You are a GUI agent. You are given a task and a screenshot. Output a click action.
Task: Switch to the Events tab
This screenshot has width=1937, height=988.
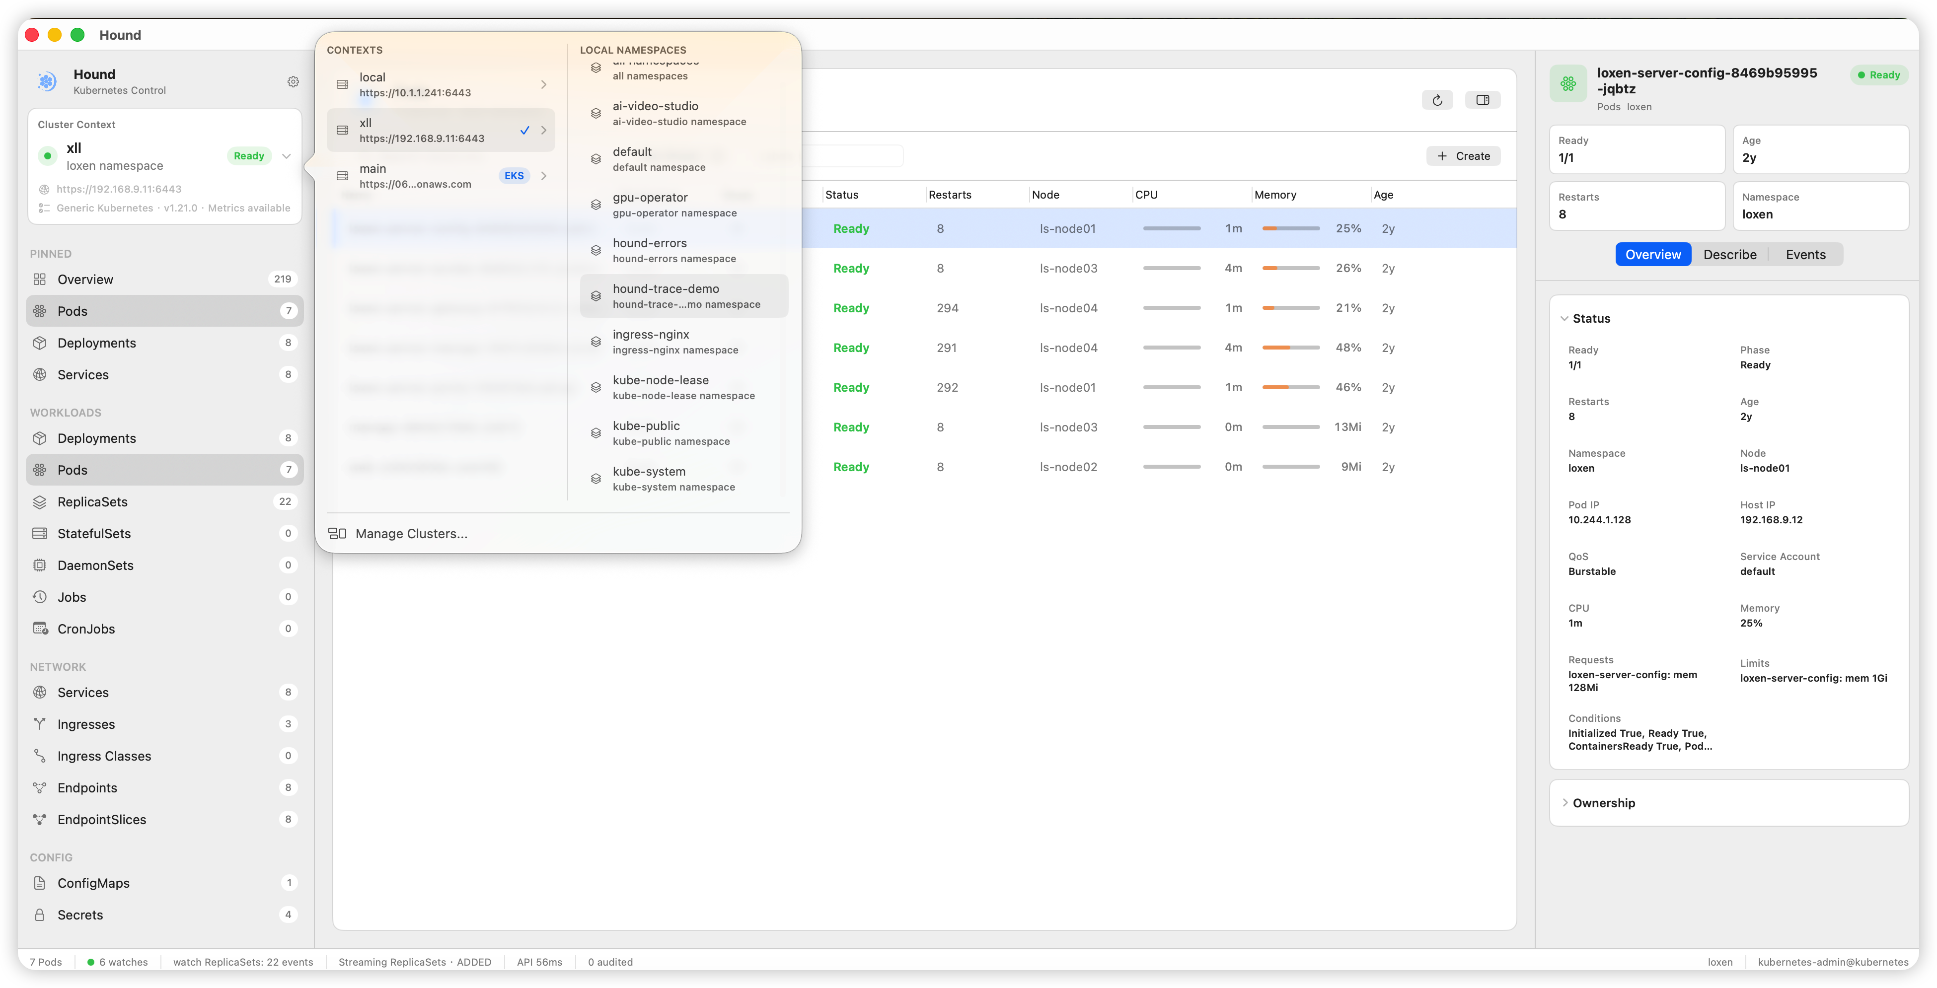pos(1805,254)
